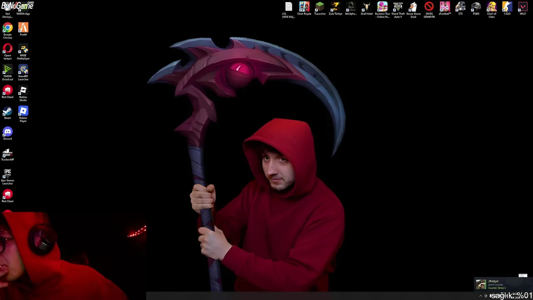Select the eFootball shortcut
This screenshot has height=300, width=533.
tap(445, 9)
